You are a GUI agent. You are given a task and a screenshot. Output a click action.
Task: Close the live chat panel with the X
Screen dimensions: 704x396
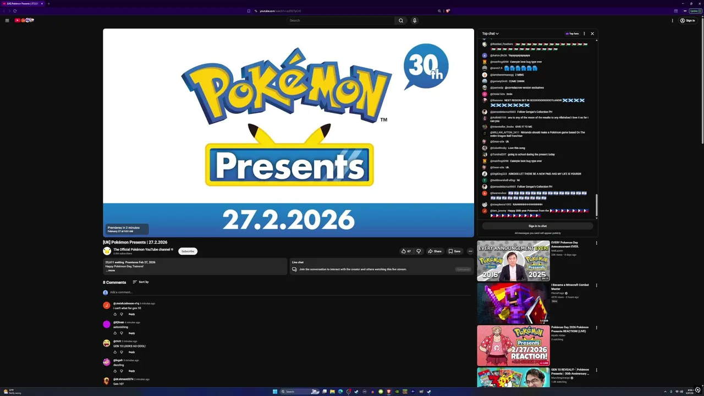(592, 34)
